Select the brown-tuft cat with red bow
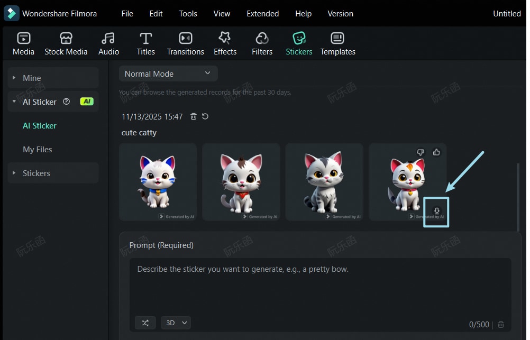The height and width of the screenshot is (340, 530). pos(241,182)
